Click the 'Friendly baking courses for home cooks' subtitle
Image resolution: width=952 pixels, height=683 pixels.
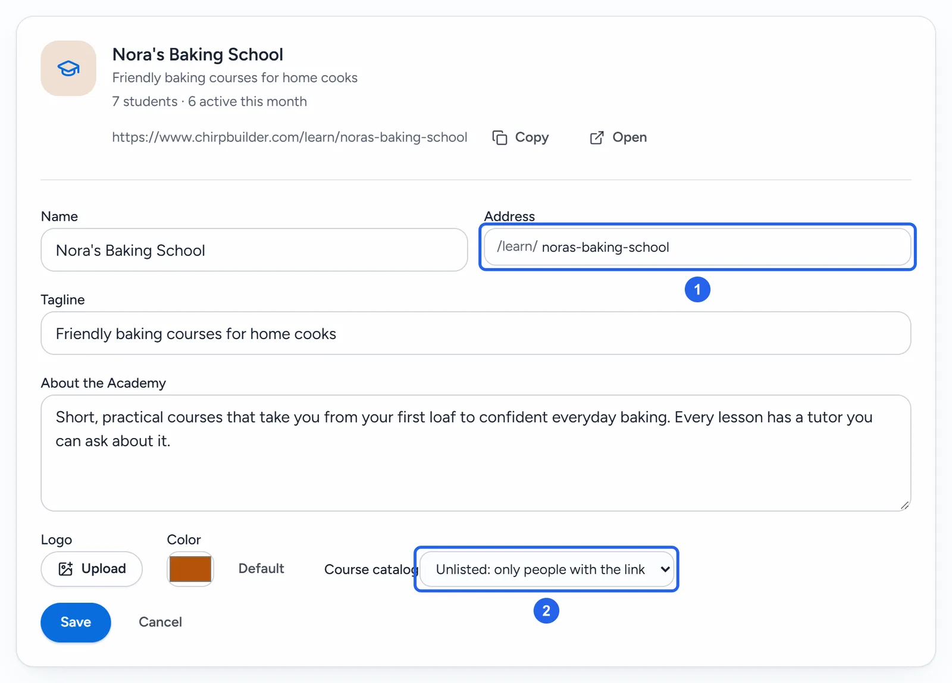[235, 78]
